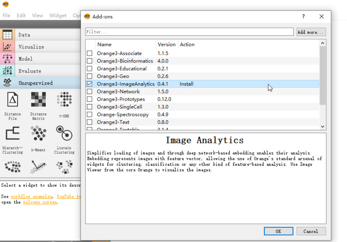Image resolution: width=347 pixels, height=242 pixels.
Task: Select the Hierarchical Clustering widget
Action: [13, 140]
